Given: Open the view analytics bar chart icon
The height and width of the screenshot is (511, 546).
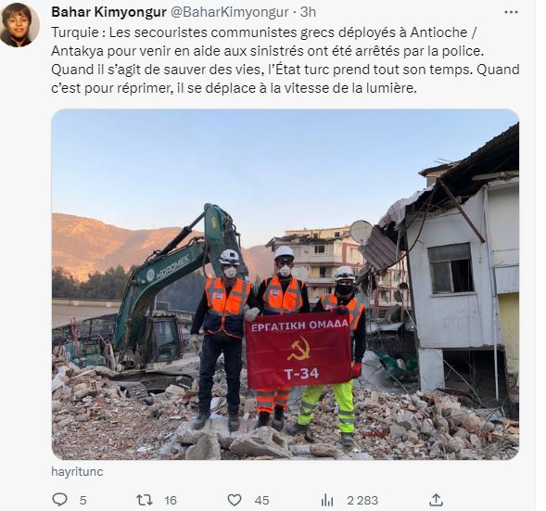Looking at the screenshot, I should (x=327, y=500).
